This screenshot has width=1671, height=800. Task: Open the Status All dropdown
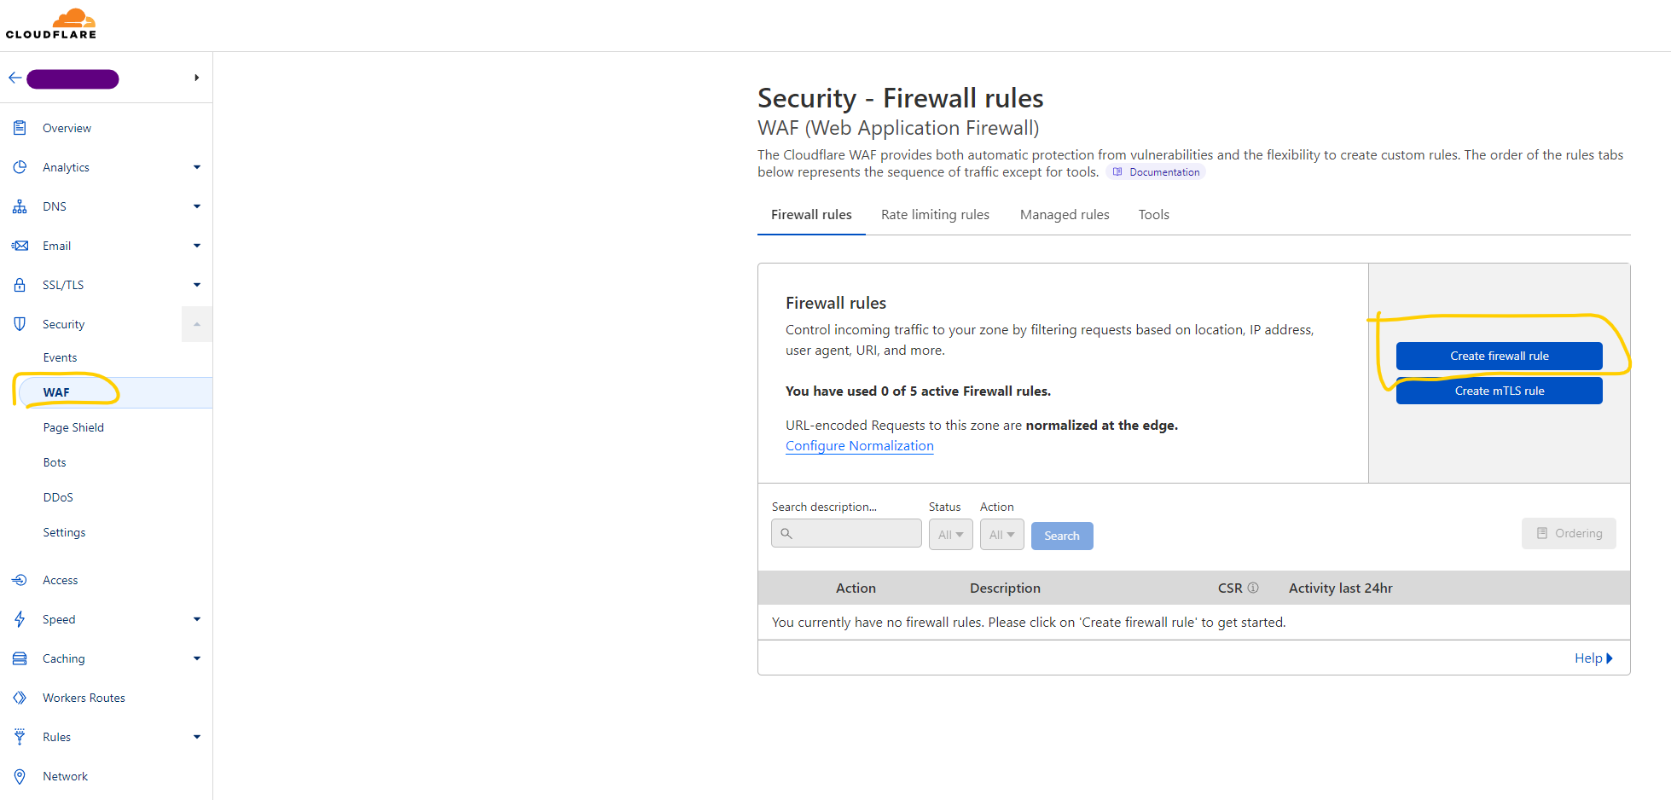tap(950, 535)
